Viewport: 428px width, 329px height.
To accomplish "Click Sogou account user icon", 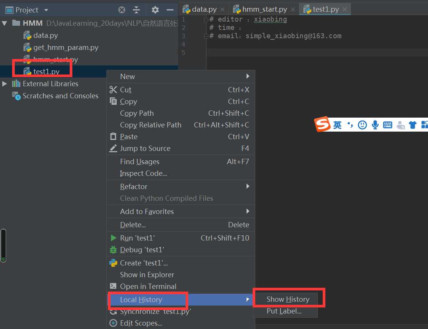I will (x=400, y=125).
